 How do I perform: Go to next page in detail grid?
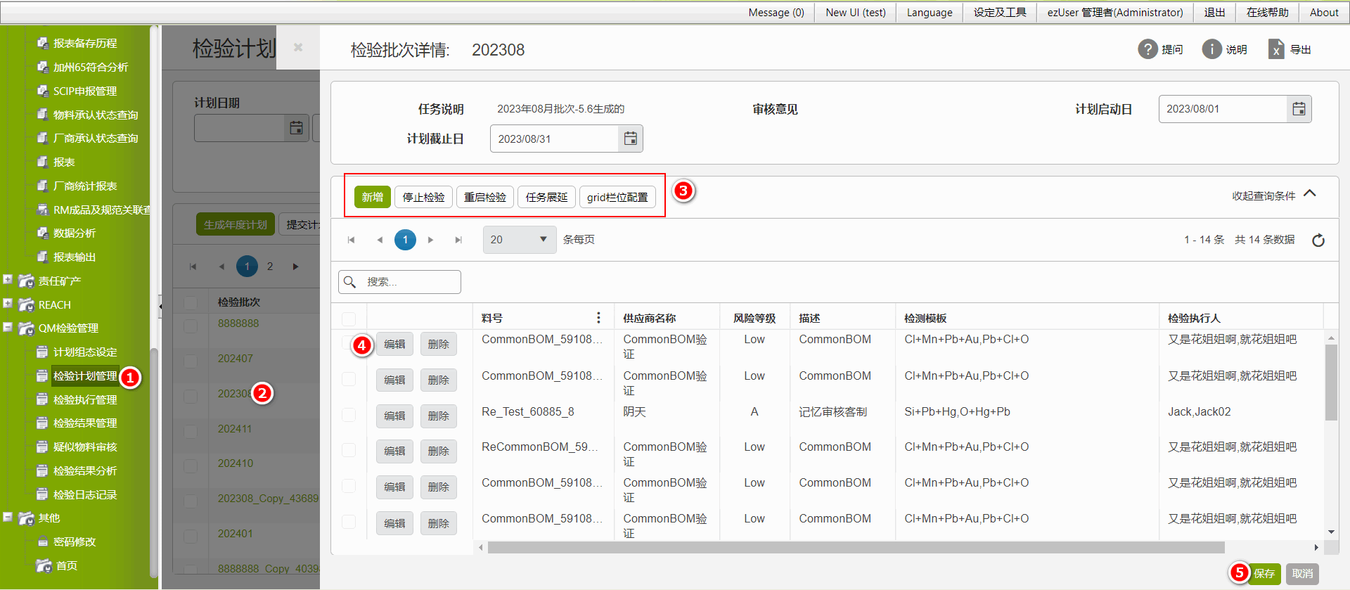(431, 240)
